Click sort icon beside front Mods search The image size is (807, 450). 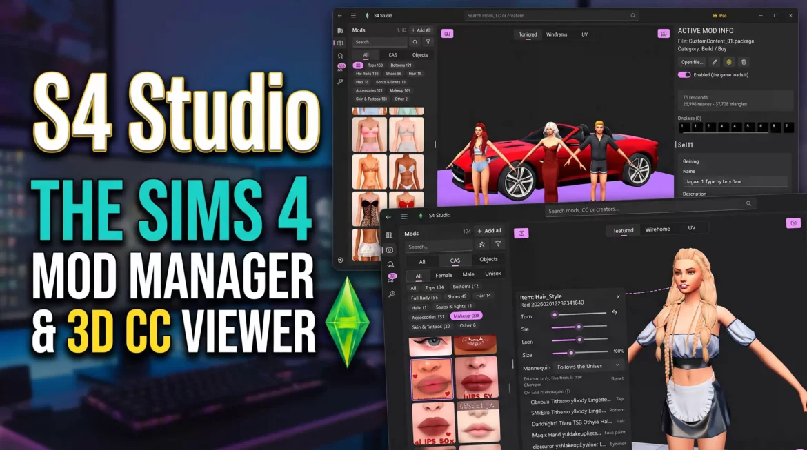coord(482,245)
